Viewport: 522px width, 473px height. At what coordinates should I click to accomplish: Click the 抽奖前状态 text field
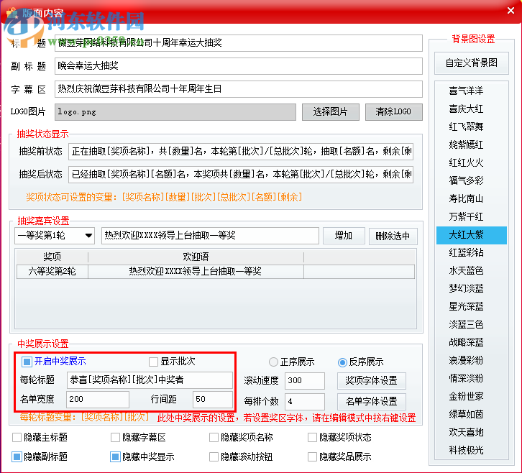point(241,152)
